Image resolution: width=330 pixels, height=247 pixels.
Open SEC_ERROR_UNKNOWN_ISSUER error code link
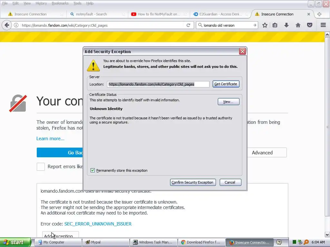(x=98, y=224)
